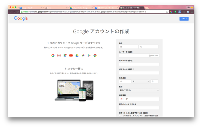
Task: Click the Google Photos pinwheel icon
Action: (x=83, y=56)
